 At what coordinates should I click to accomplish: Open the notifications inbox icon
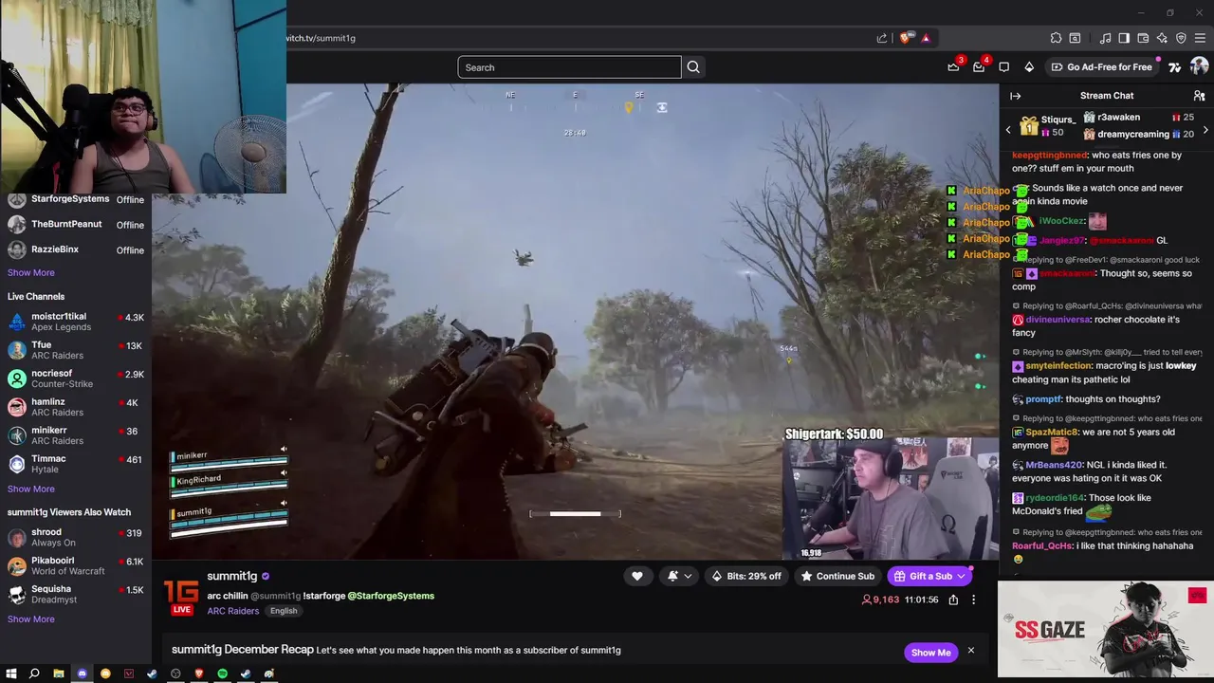979,67
